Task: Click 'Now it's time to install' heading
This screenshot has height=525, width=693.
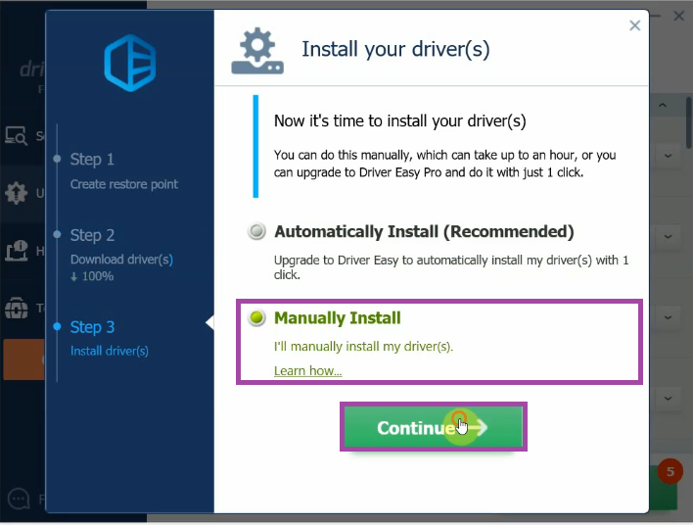Action: click(400, 120)
